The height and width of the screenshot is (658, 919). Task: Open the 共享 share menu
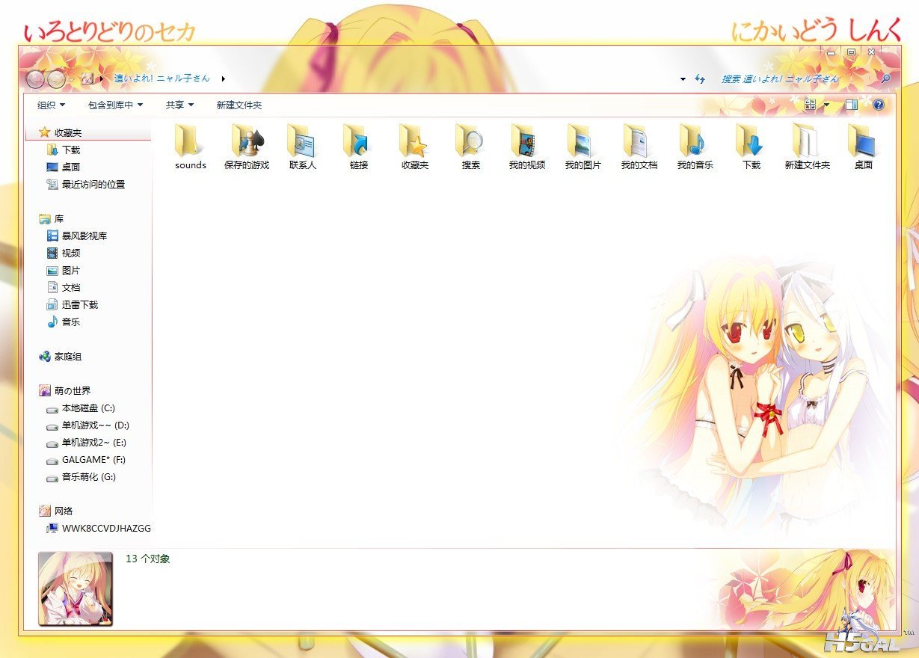point(179,105)
